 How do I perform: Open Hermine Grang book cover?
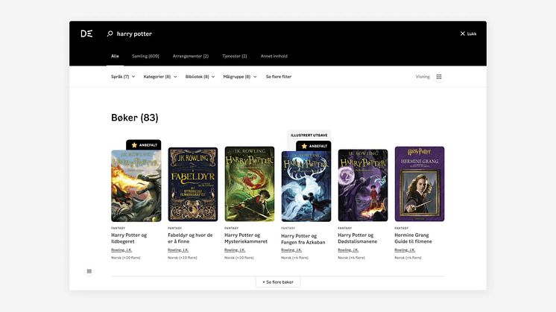click(420, 184)
